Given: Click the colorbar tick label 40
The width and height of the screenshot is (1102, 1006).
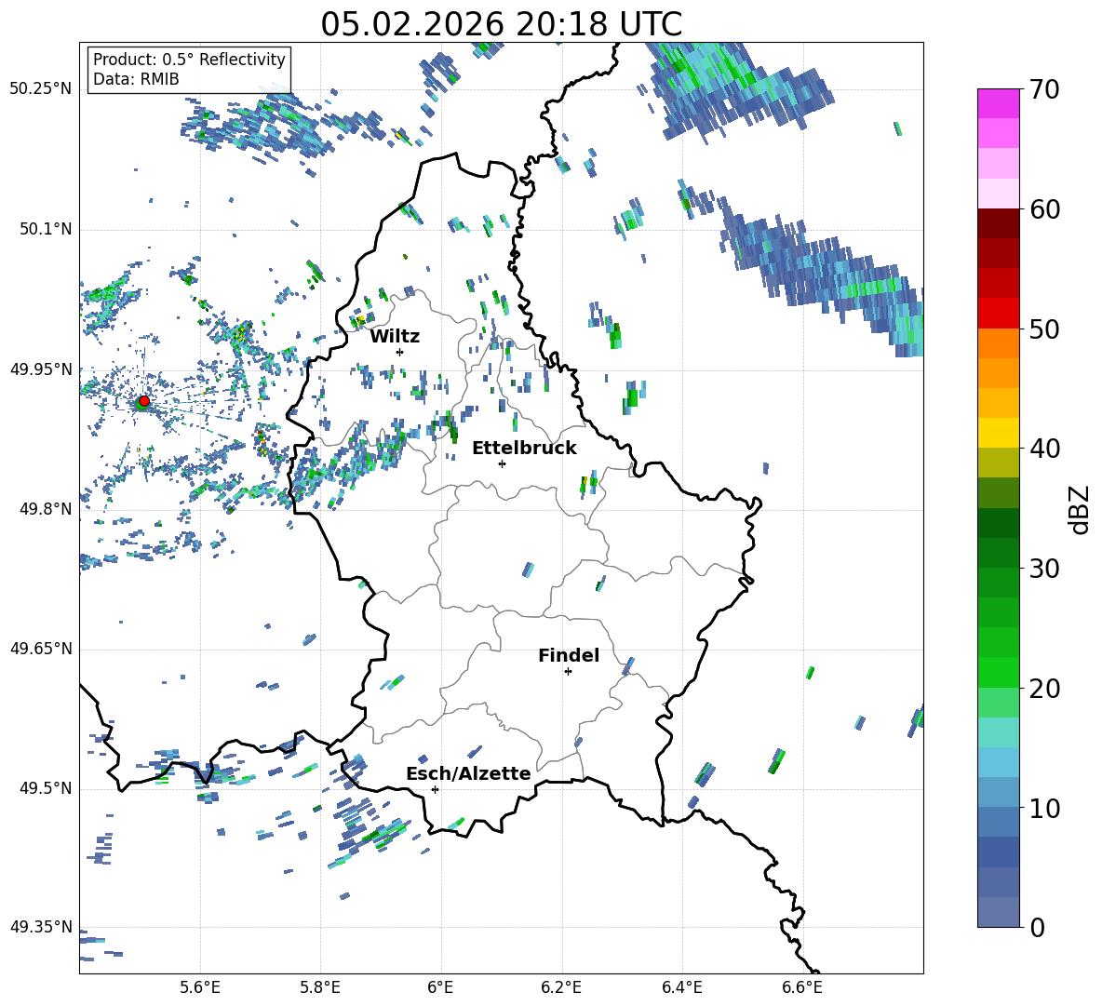Looking at the screenshot, I should (1043, 449).
